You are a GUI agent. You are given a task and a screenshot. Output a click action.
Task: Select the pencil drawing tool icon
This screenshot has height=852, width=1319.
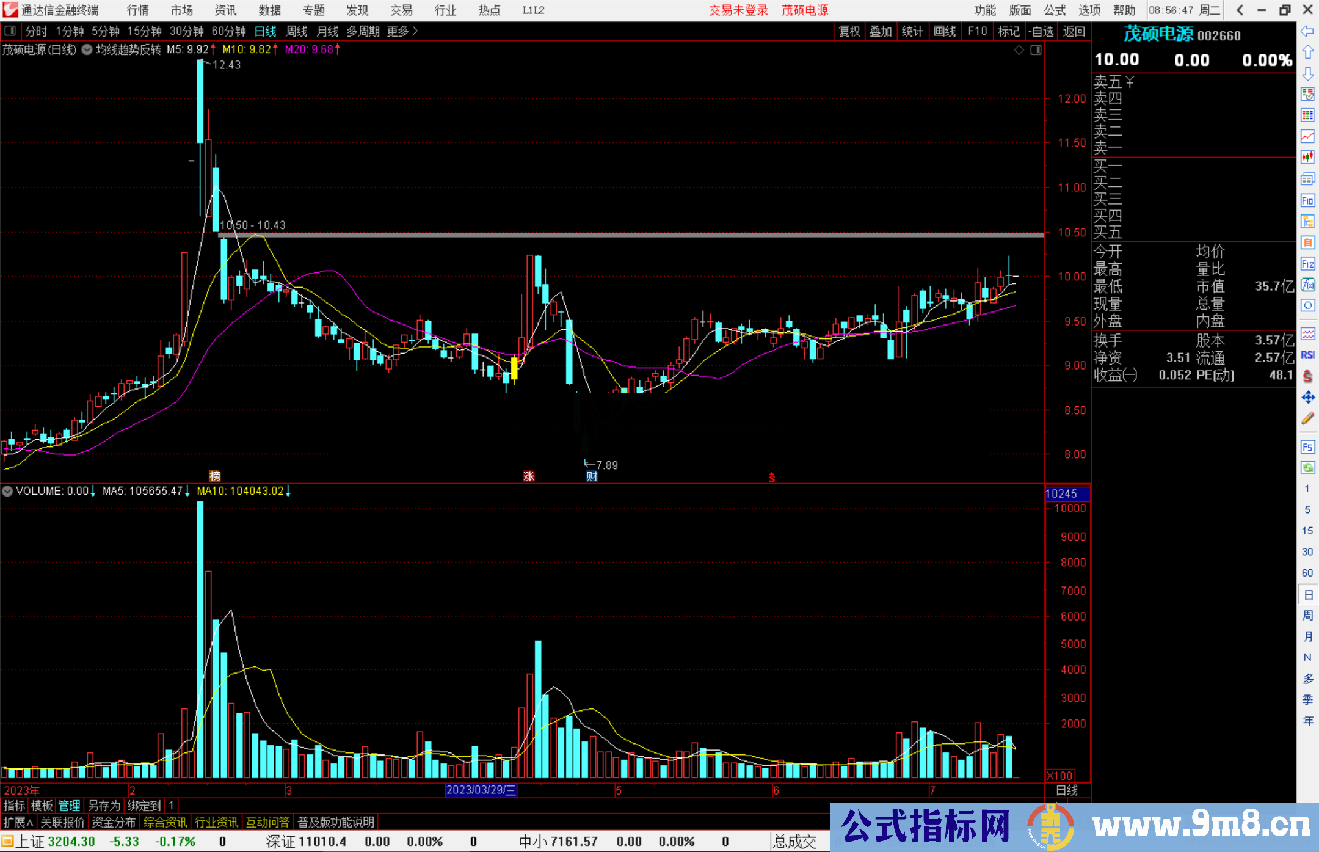[x=1307, y=419]
